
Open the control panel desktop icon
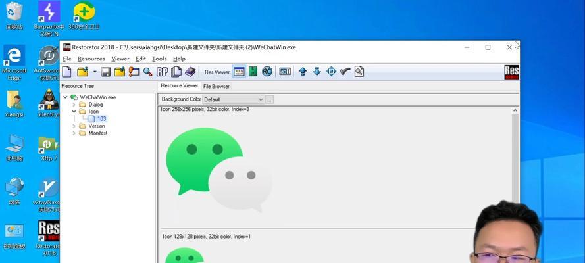[x=14, y=237]
